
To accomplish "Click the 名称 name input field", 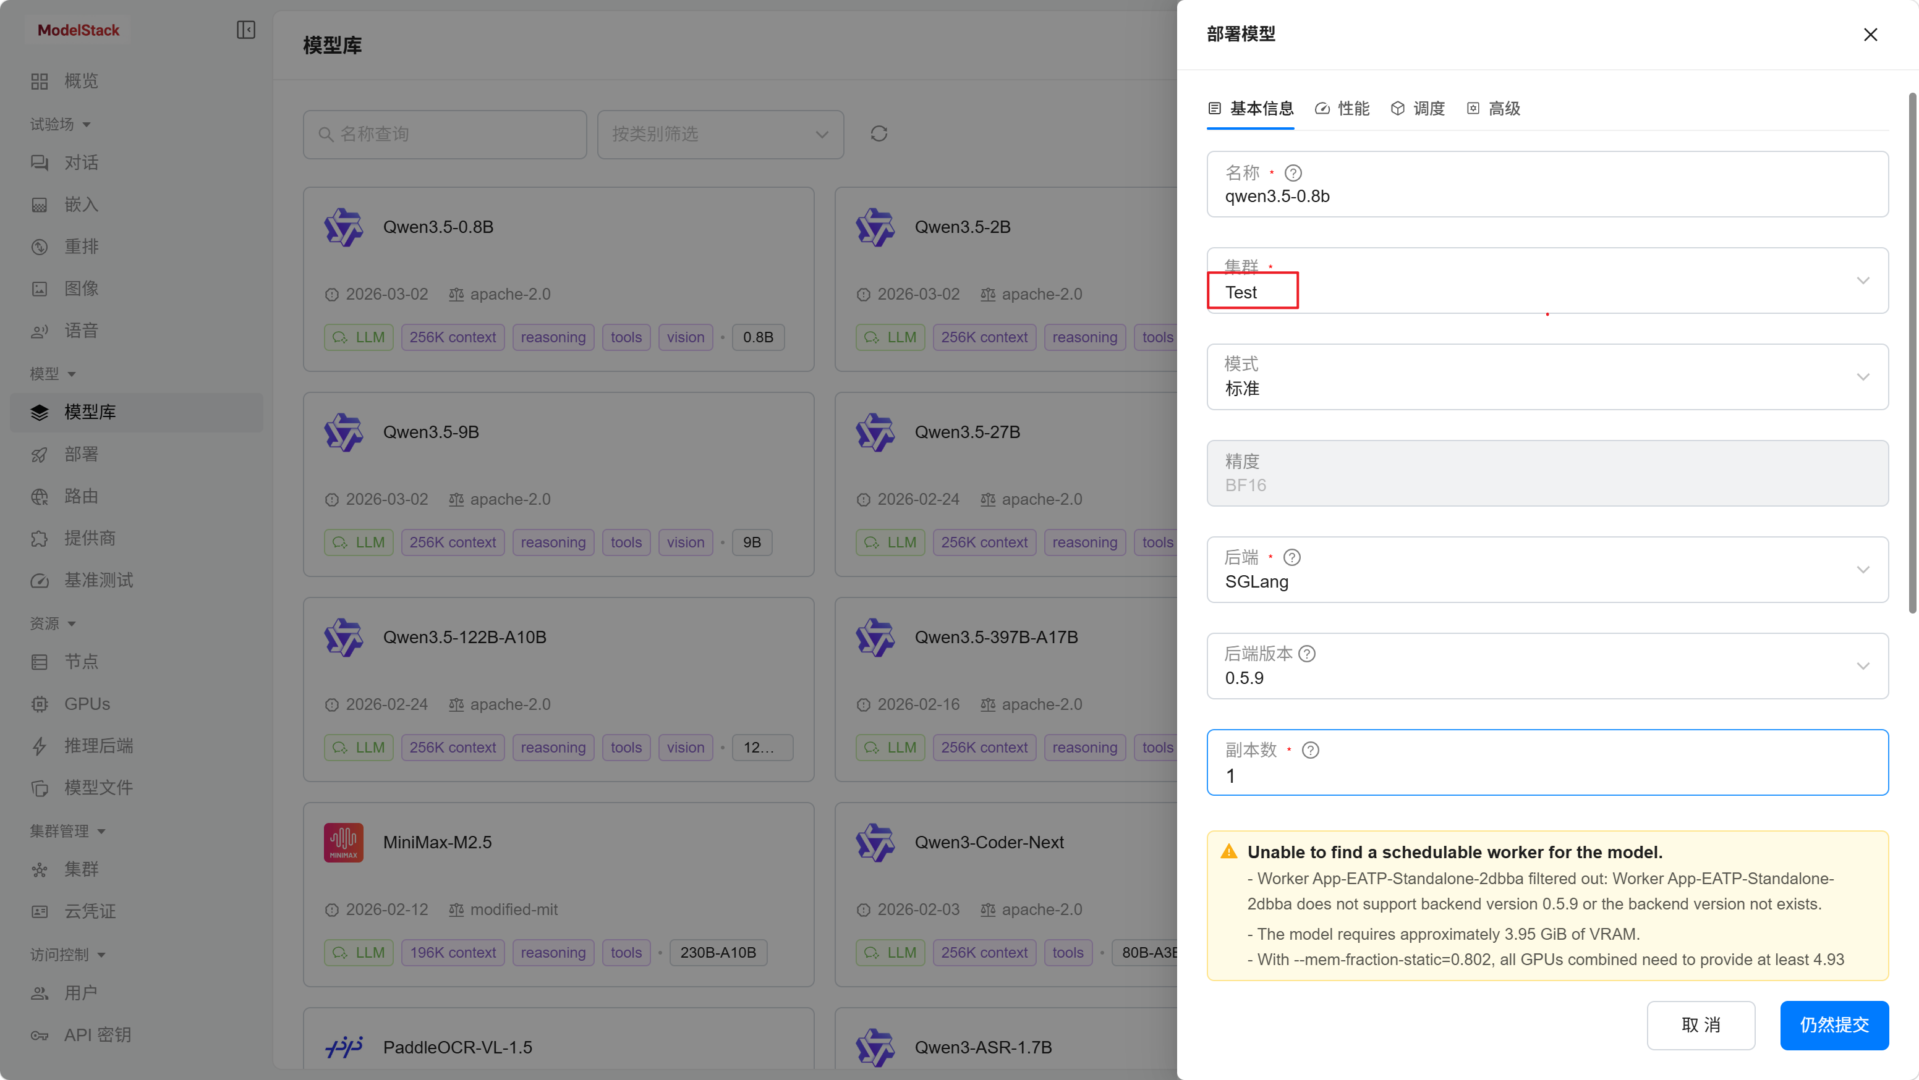I will point(1547,185).
